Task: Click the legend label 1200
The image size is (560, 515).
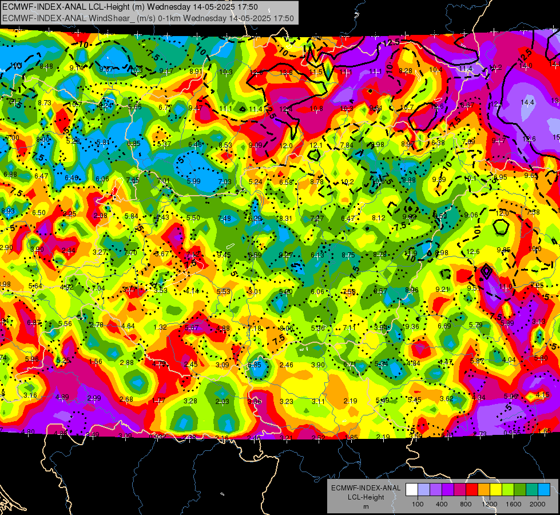Action: (490, 504)
